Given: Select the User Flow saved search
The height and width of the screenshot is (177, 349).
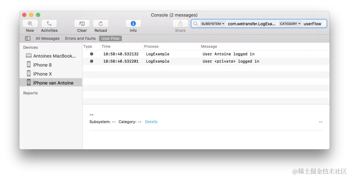Looking at the screenshot, I should point(110,38).
